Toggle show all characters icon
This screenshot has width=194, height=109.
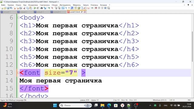pos(66,8)
